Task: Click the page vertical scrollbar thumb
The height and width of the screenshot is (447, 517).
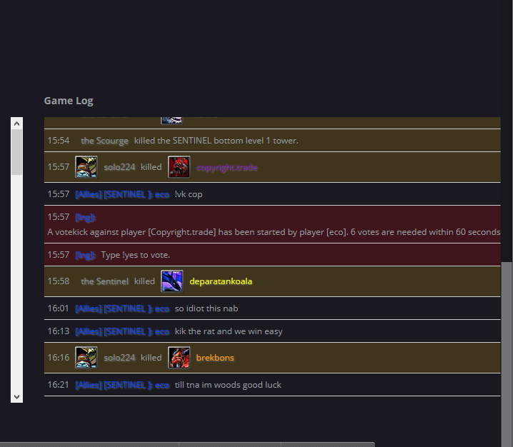Action: (506, 354)
